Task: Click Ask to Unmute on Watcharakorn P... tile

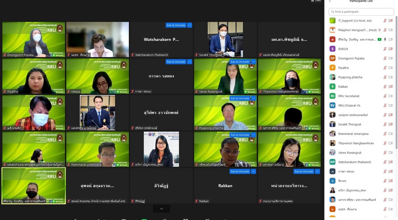Action: click(176, 25)
